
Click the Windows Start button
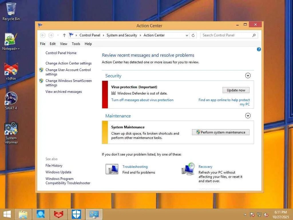point(7,214)
